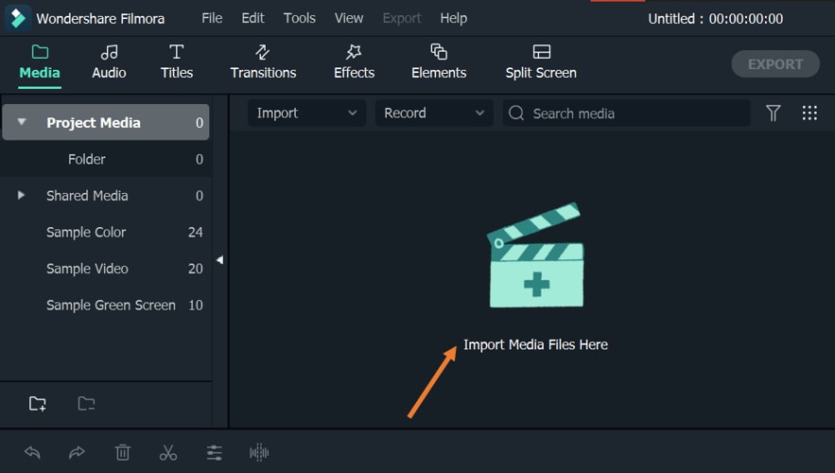Click the redo arrow icon
The height and width of the screenshot is (473, 835).
point(78,453)
